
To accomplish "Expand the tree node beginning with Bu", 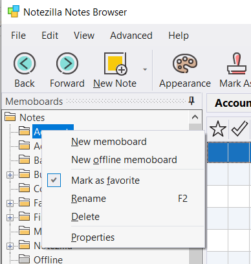I will (x=10, y=175).
